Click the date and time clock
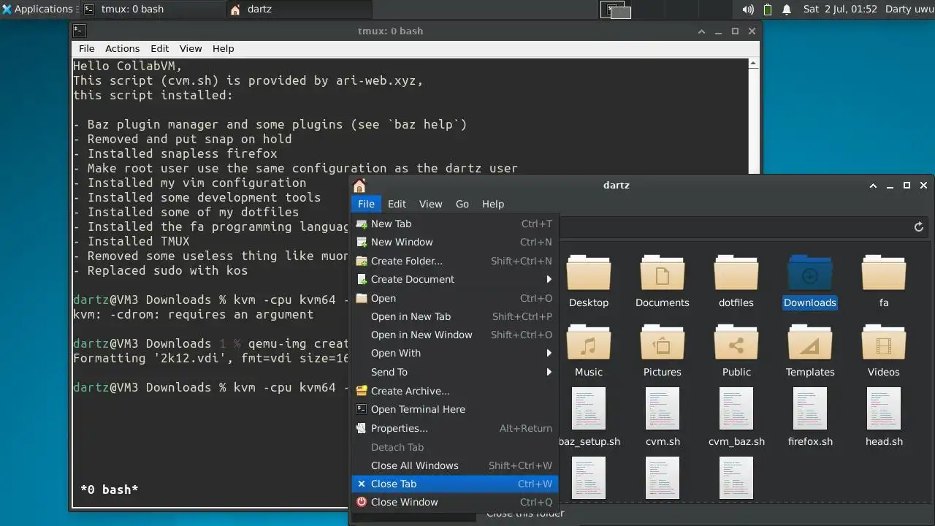 (x=840, y=9)
